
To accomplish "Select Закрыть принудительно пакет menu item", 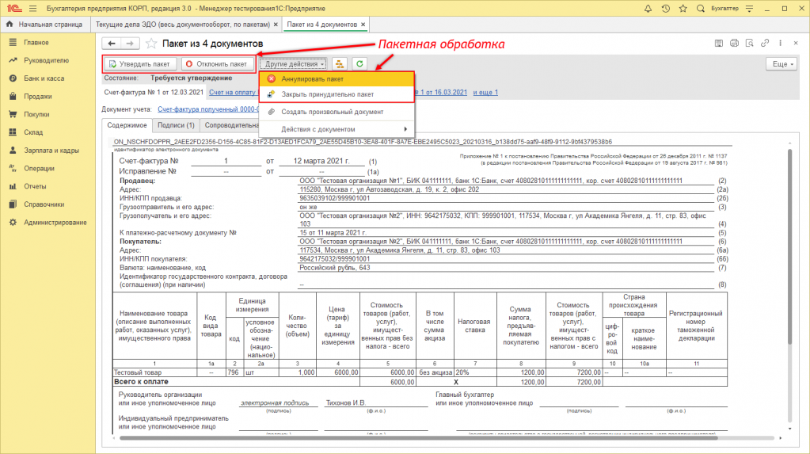I will coord(337,94).
